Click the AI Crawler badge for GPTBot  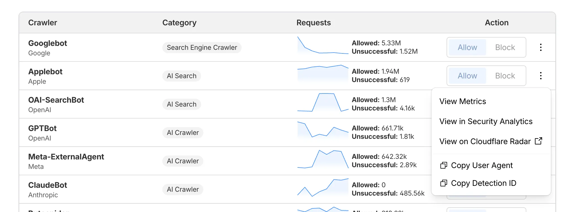coord(182,132)
